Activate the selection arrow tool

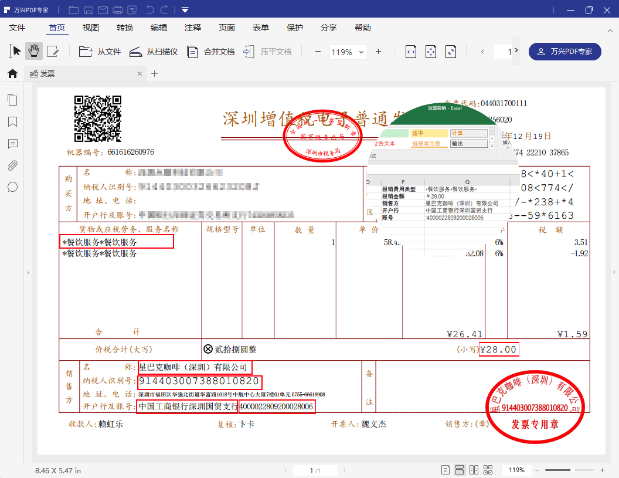pos(15,51)
